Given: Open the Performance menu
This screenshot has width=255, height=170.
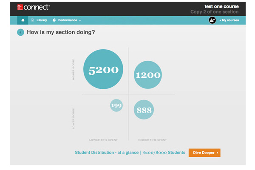Looking at the screenshot, I should [67, 20].
